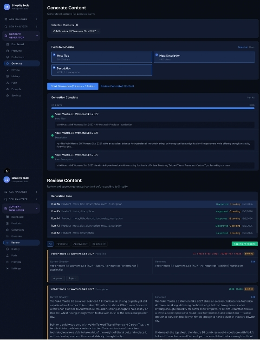Open the Review Generated Content link

coord(117,86)
